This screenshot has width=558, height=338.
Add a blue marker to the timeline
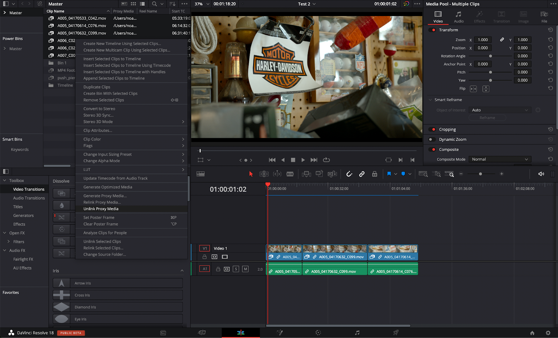pyautogui.click(x=403, y=174)
